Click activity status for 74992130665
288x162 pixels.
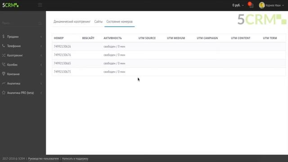(x=114, y=63)
